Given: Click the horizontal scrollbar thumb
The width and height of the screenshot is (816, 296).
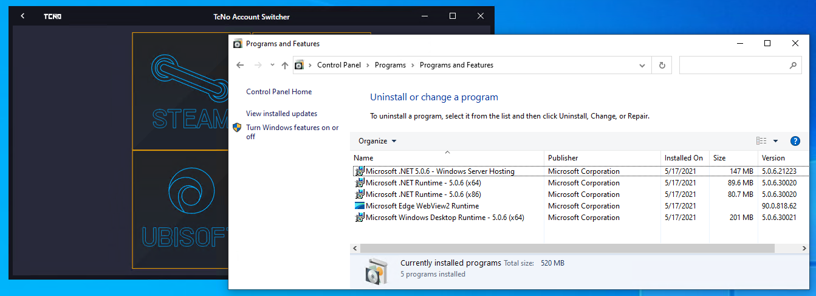Looking at the screenshot, I should (567, 249).
